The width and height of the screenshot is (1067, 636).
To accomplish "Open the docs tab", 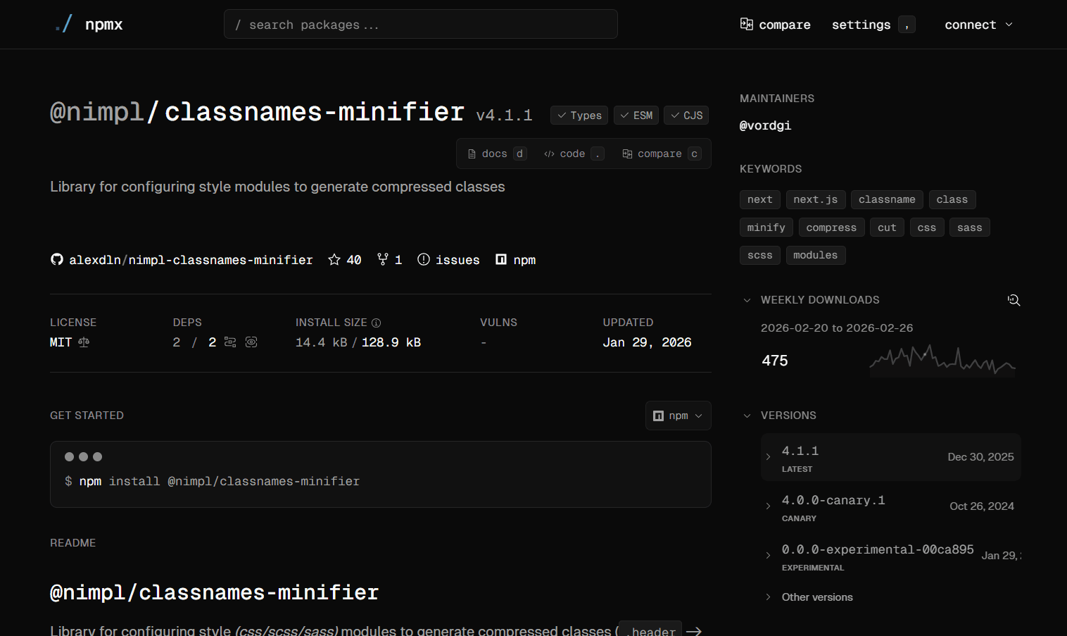I will pyautogui.click(x=495, y=153).
